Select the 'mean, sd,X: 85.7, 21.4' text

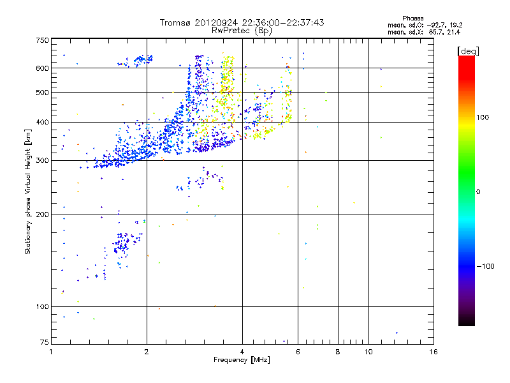424,33
